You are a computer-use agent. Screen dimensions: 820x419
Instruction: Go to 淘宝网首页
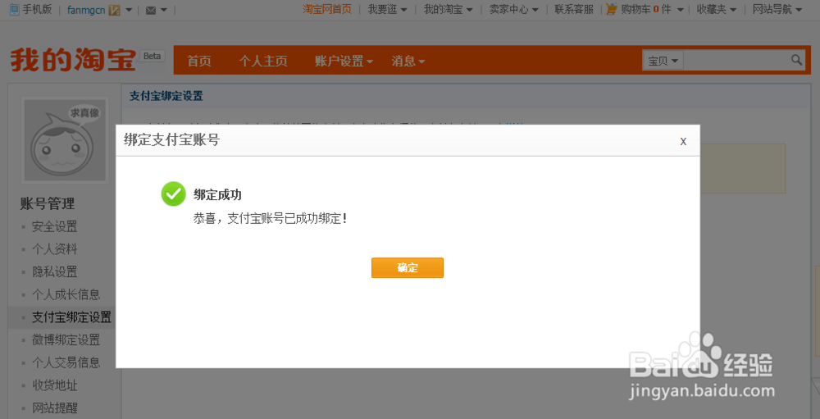[x=327, y=9]
